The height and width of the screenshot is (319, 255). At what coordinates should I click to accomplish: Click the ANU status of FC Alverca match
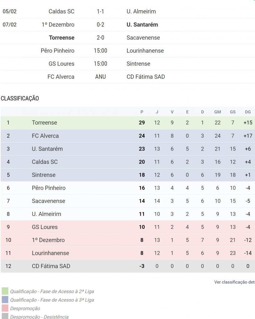pyautogui.click(x=100, y=77)
